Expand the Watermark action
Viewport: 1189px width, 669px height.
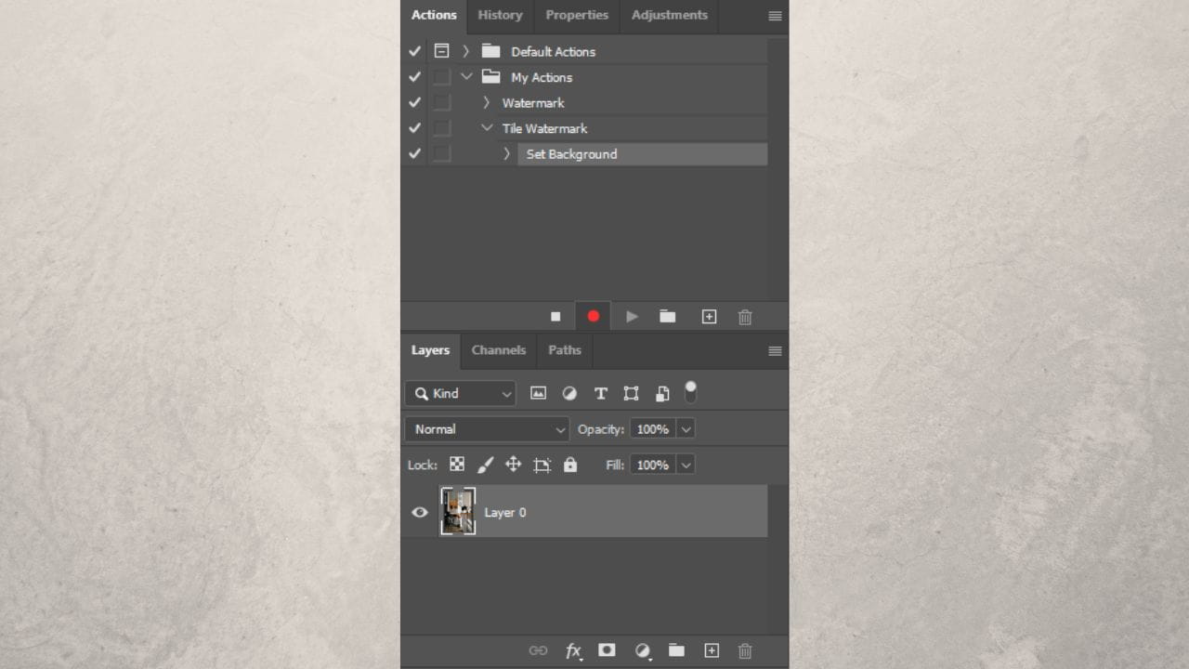click(x=486, y=102)
